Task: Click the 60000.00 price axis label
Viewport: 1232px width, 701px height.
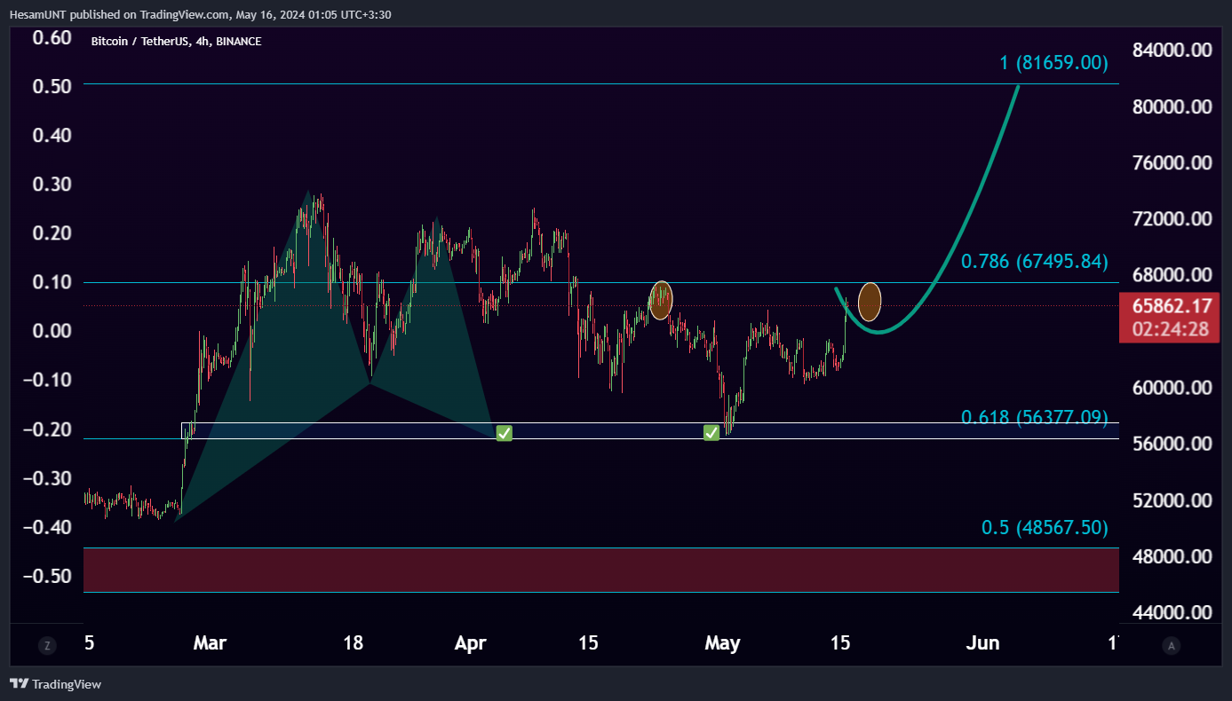Action: tap(1172, 388)
